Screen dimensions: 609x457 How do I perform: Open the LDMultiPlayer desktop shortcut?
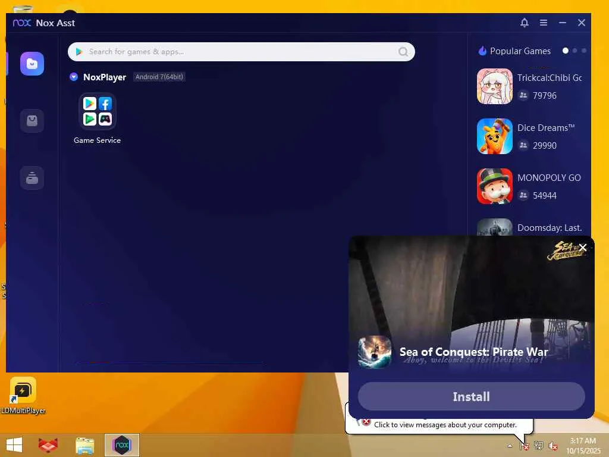pos(23,396)
